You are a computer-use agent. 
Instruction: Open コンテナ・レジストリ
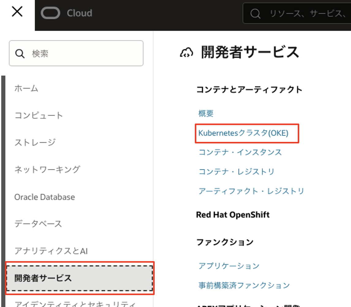(x=236, y=172)
